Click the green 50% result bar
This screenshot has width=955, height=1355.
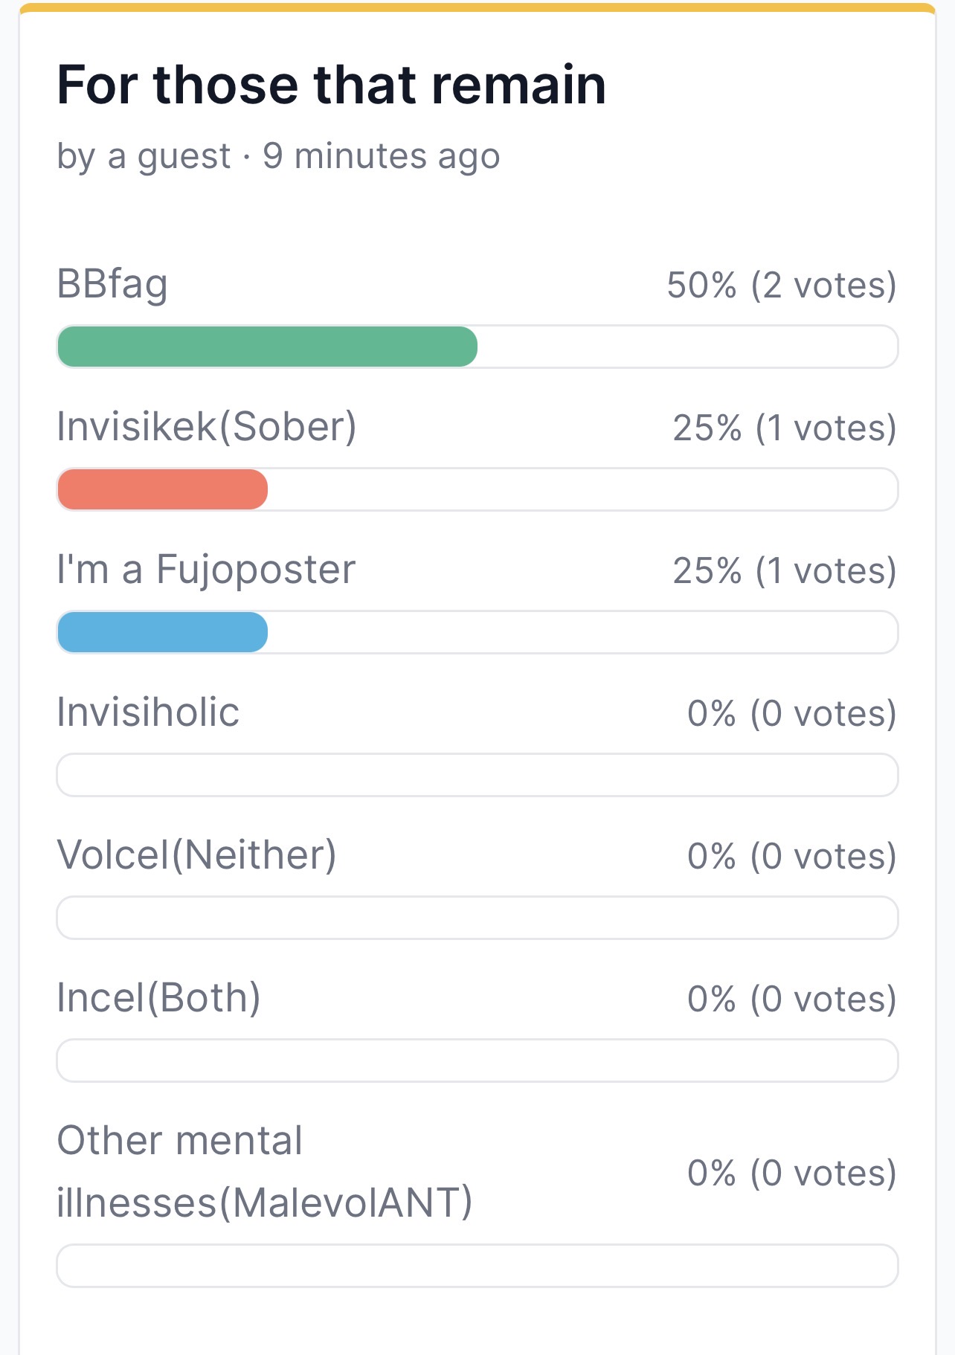pyautogui.click(x=267, y=347)
